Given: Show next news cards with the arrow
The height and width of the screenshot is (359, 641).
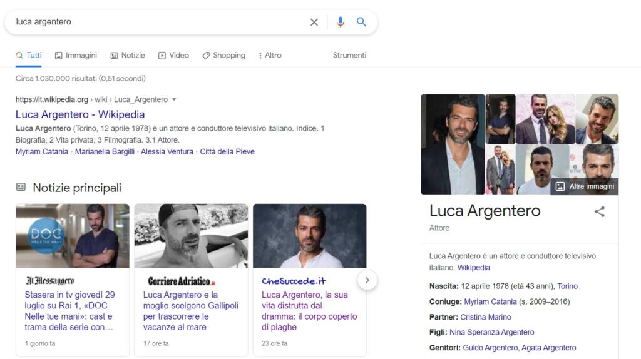Looking at the screenshot, I should [367, 280].
